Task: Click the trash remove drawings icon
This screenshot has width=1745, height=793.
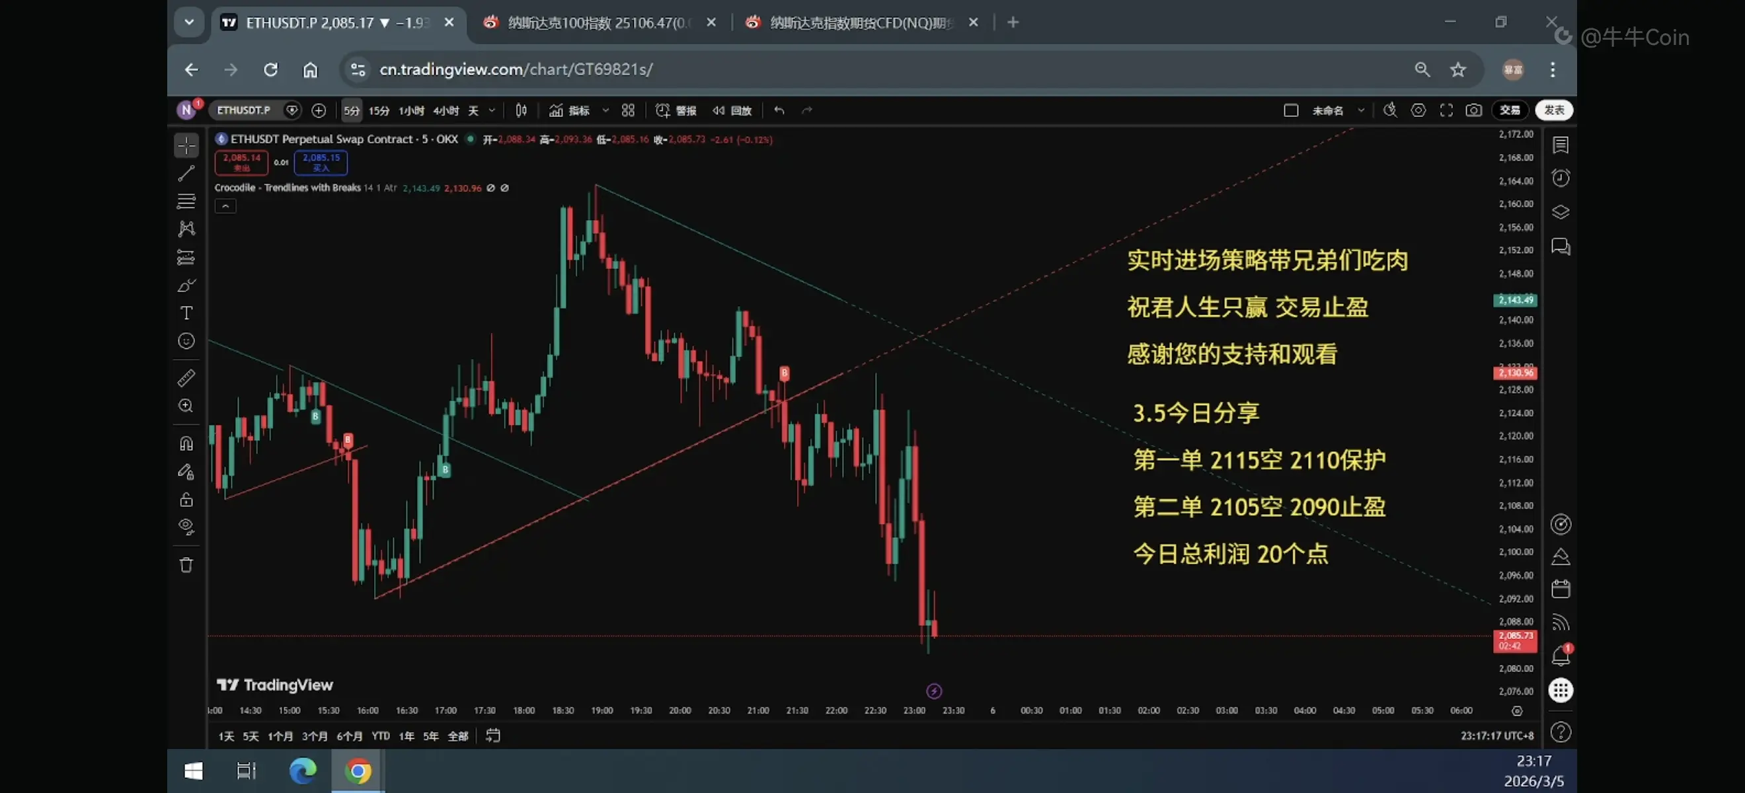Action: (186, 565)
